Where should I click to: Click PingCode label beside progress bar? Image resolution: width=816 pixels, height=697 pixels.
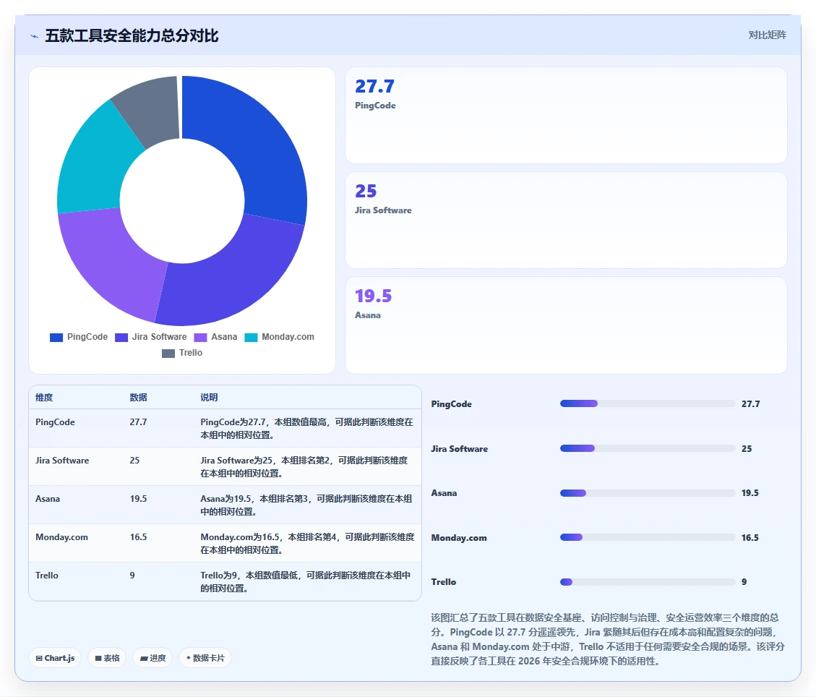(451, 404)
